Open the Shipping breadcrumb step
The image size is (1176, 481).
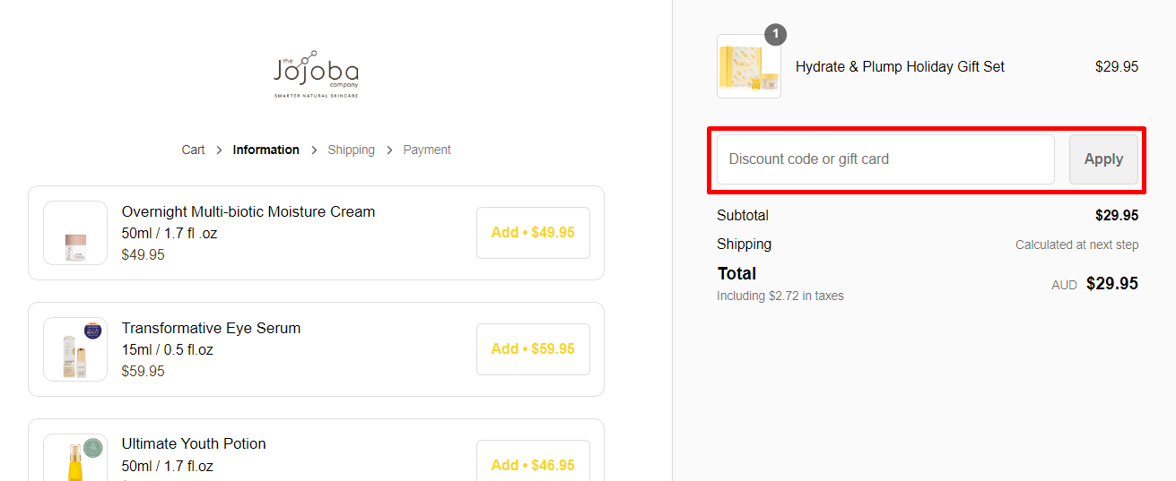(x=351, y=150)
